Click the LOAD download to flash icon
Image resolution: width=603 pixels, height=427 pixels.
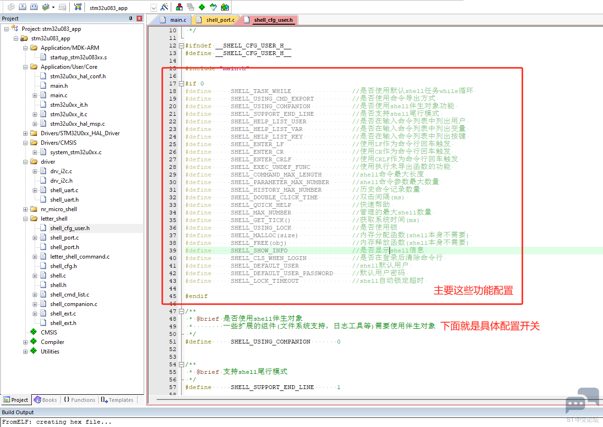tap(78, 7)
